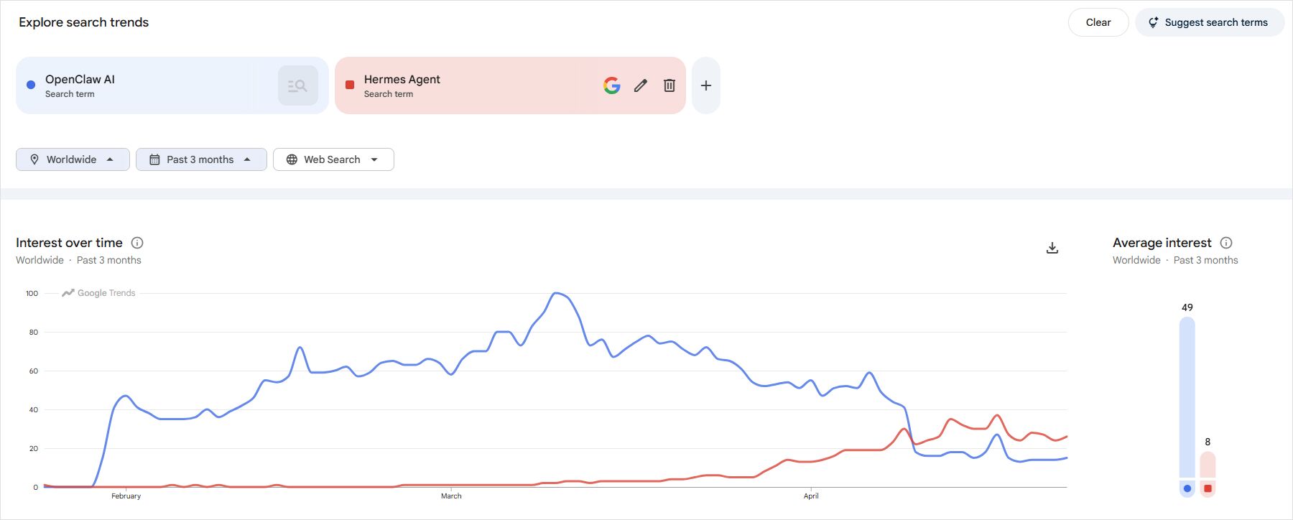The width and height of the screenshot is (1293, 520).
Task: Click the Google Trends logo on the chart
Action: point(98,292)
